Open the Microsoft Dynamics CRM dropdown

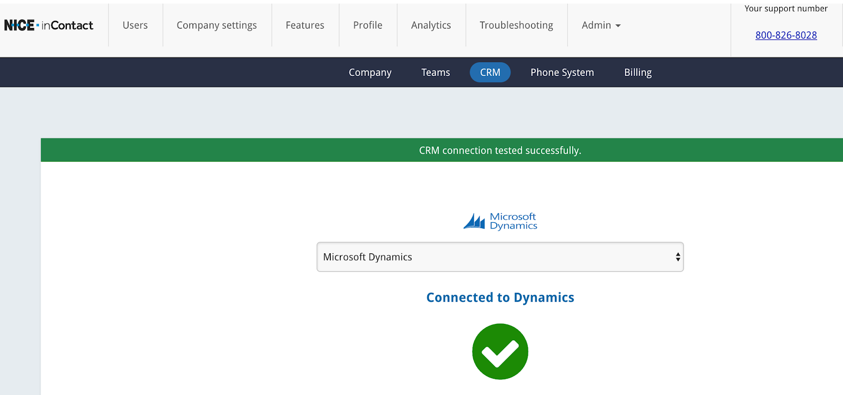[500, 257]
